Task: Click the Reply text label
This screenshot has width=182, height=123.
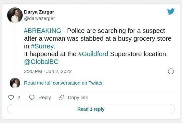Action: tap(45, 97)
